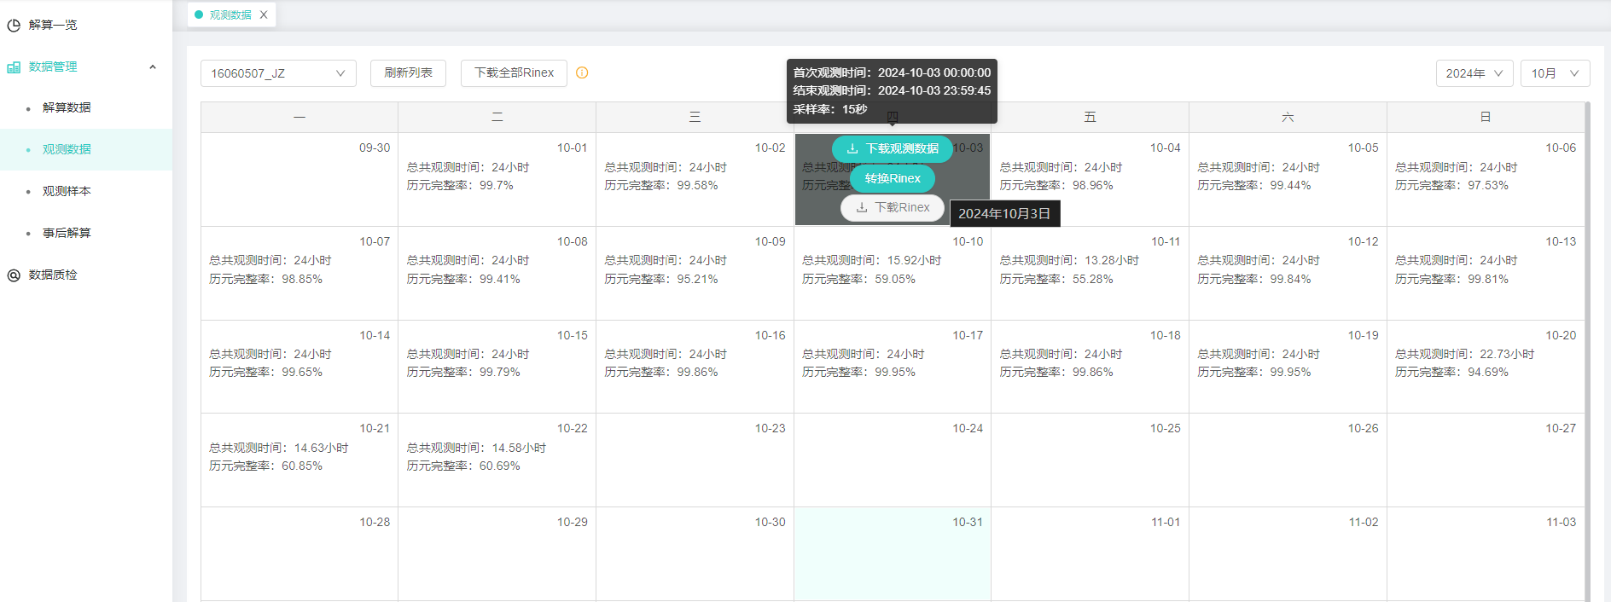Select the 10-10 calendar cell
The width and height of the screenshot is (1611, 602).
[892, 273]
